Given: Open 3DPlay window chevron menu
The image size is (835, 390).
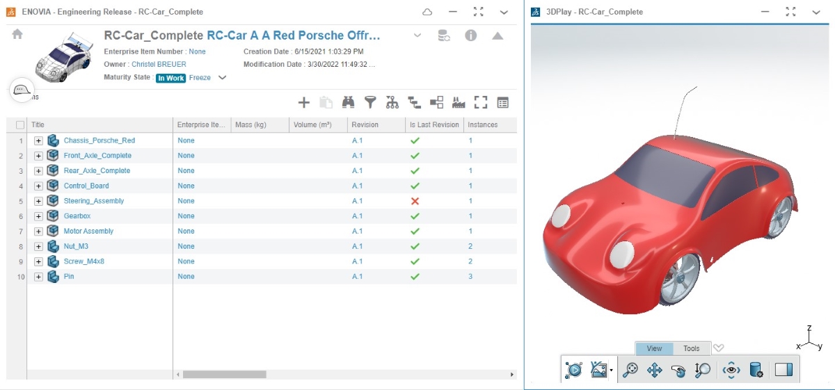Looking at the screenshot, I should point(816,13).
